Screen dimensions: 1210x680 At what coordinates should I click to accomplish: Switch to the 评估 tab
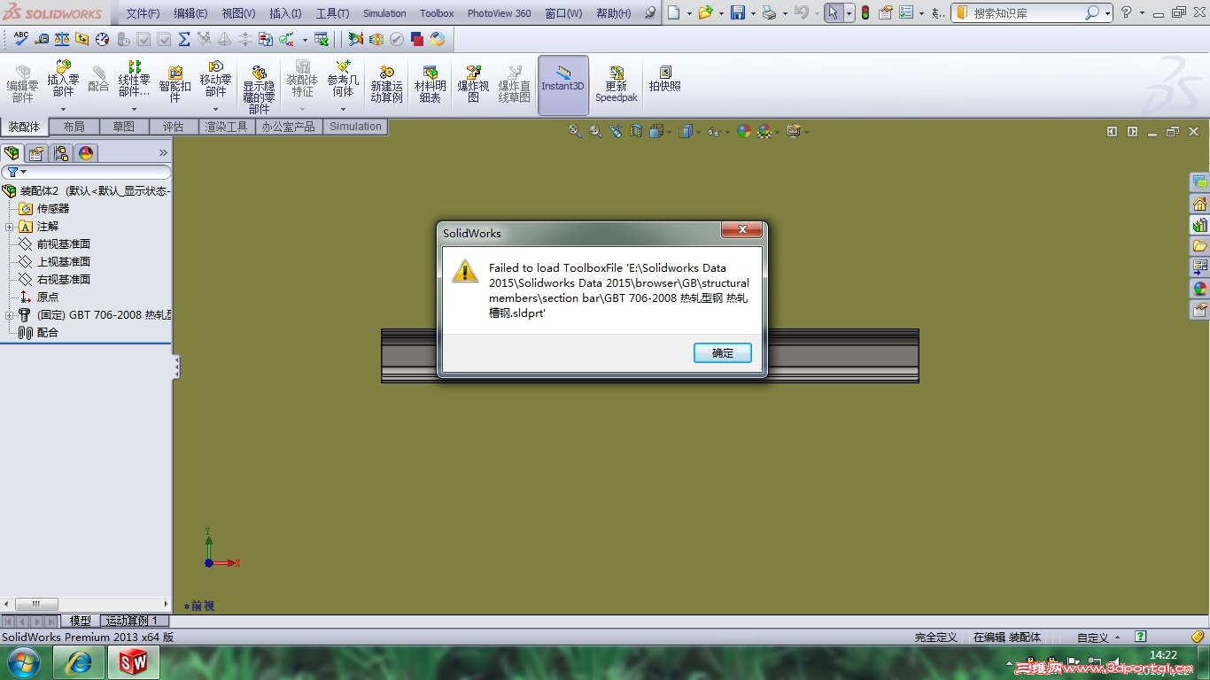[174, 127]
